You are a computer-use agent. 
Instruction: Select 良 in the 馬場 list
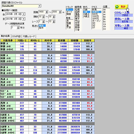pyautogui.click(x=69, y=21)
